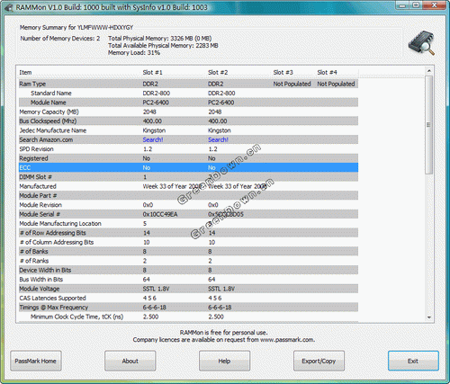Click Slot #2 SSTL 1.8V voltage cell
This screenshot has height=384, width=450.
221,289
